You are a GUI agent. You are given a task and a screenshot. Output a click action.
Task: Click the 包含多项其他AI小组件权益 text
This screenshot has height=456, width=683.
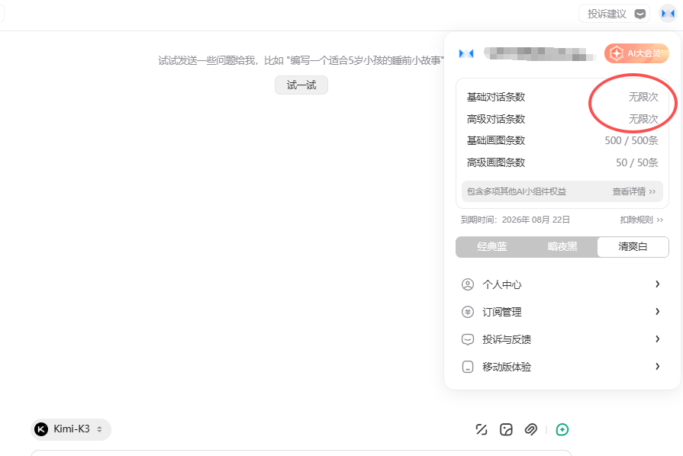pos(517,191)
